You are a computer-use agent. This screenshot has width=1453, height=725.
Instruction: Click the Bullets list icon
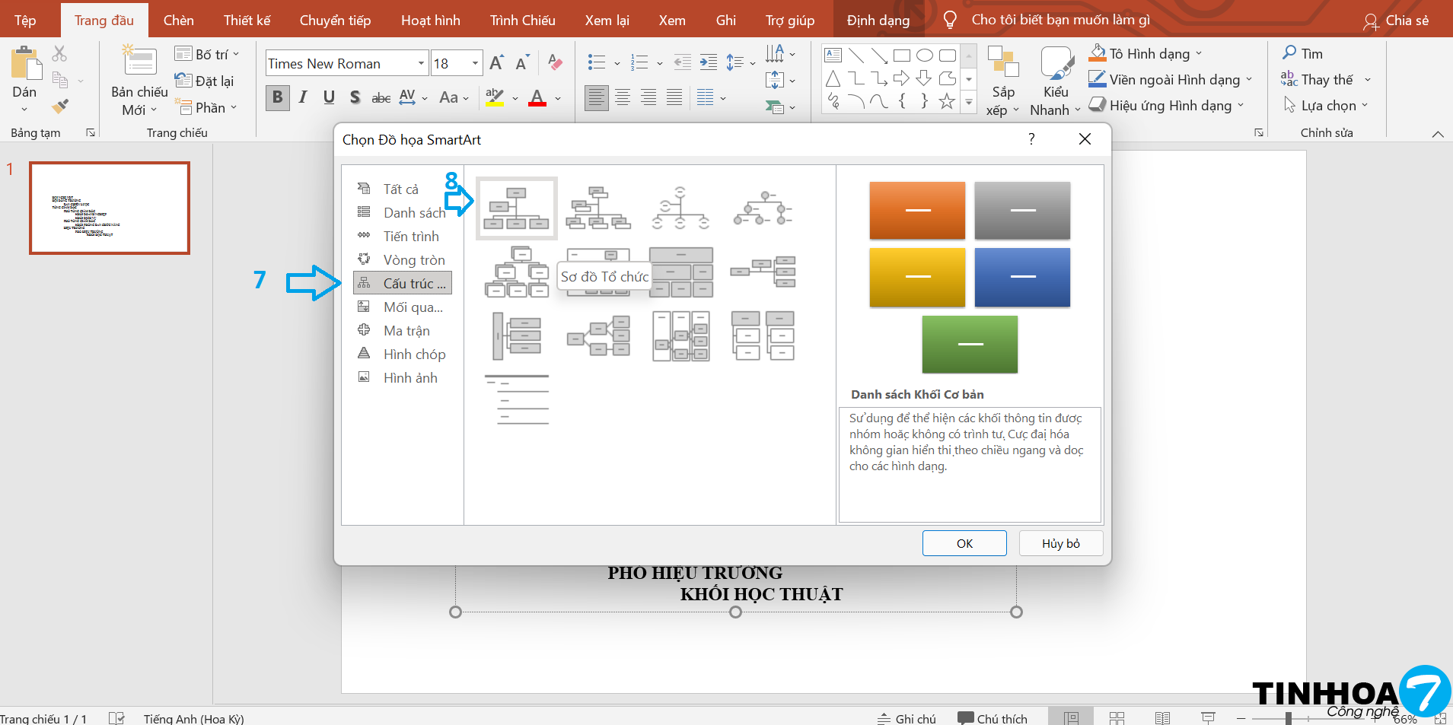click(x=597, y=62)
